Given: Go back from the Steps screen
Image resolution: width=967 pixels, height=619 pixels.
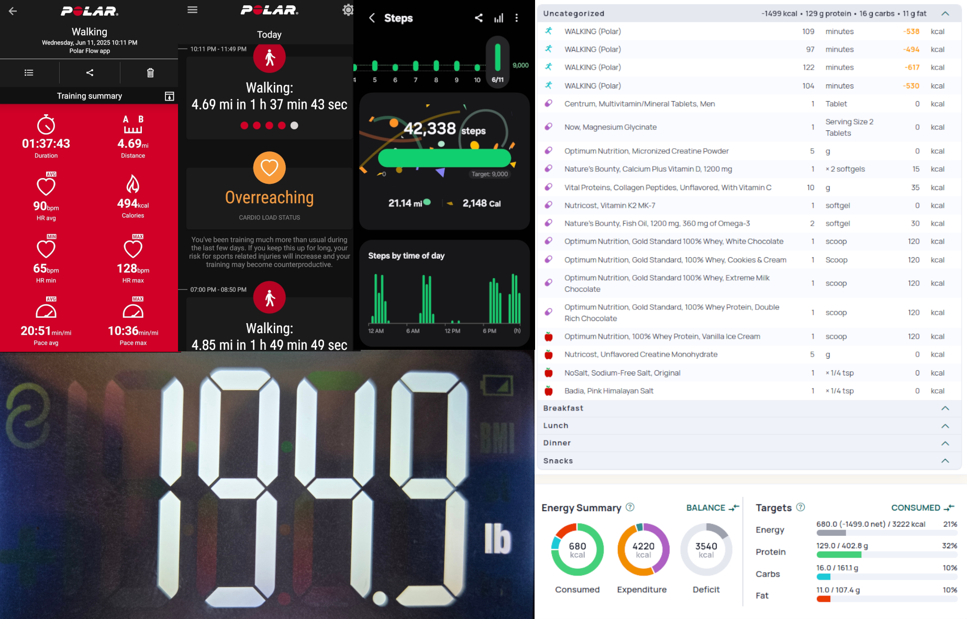Looking at the screenshot, I should [x=372, y=18].
